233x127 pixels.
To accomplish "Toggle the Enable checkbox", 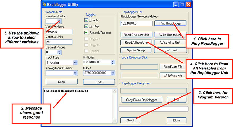I will click(x=86, y=20).
